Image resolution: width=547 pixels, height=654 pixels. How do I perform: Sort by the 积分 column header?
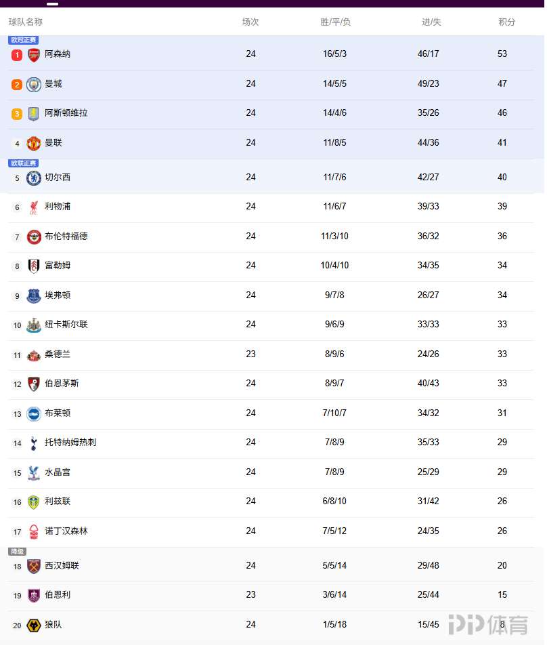[506, 22]
